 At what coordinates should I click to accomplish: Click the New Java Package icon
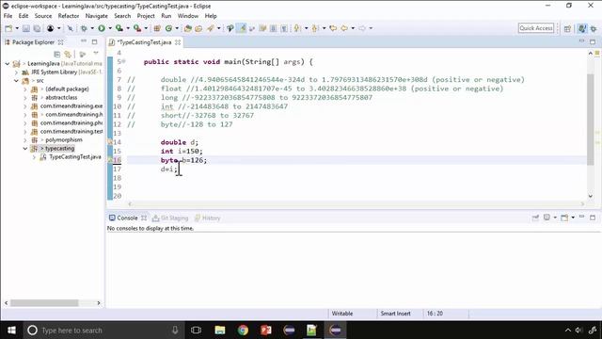click(157, 28)
